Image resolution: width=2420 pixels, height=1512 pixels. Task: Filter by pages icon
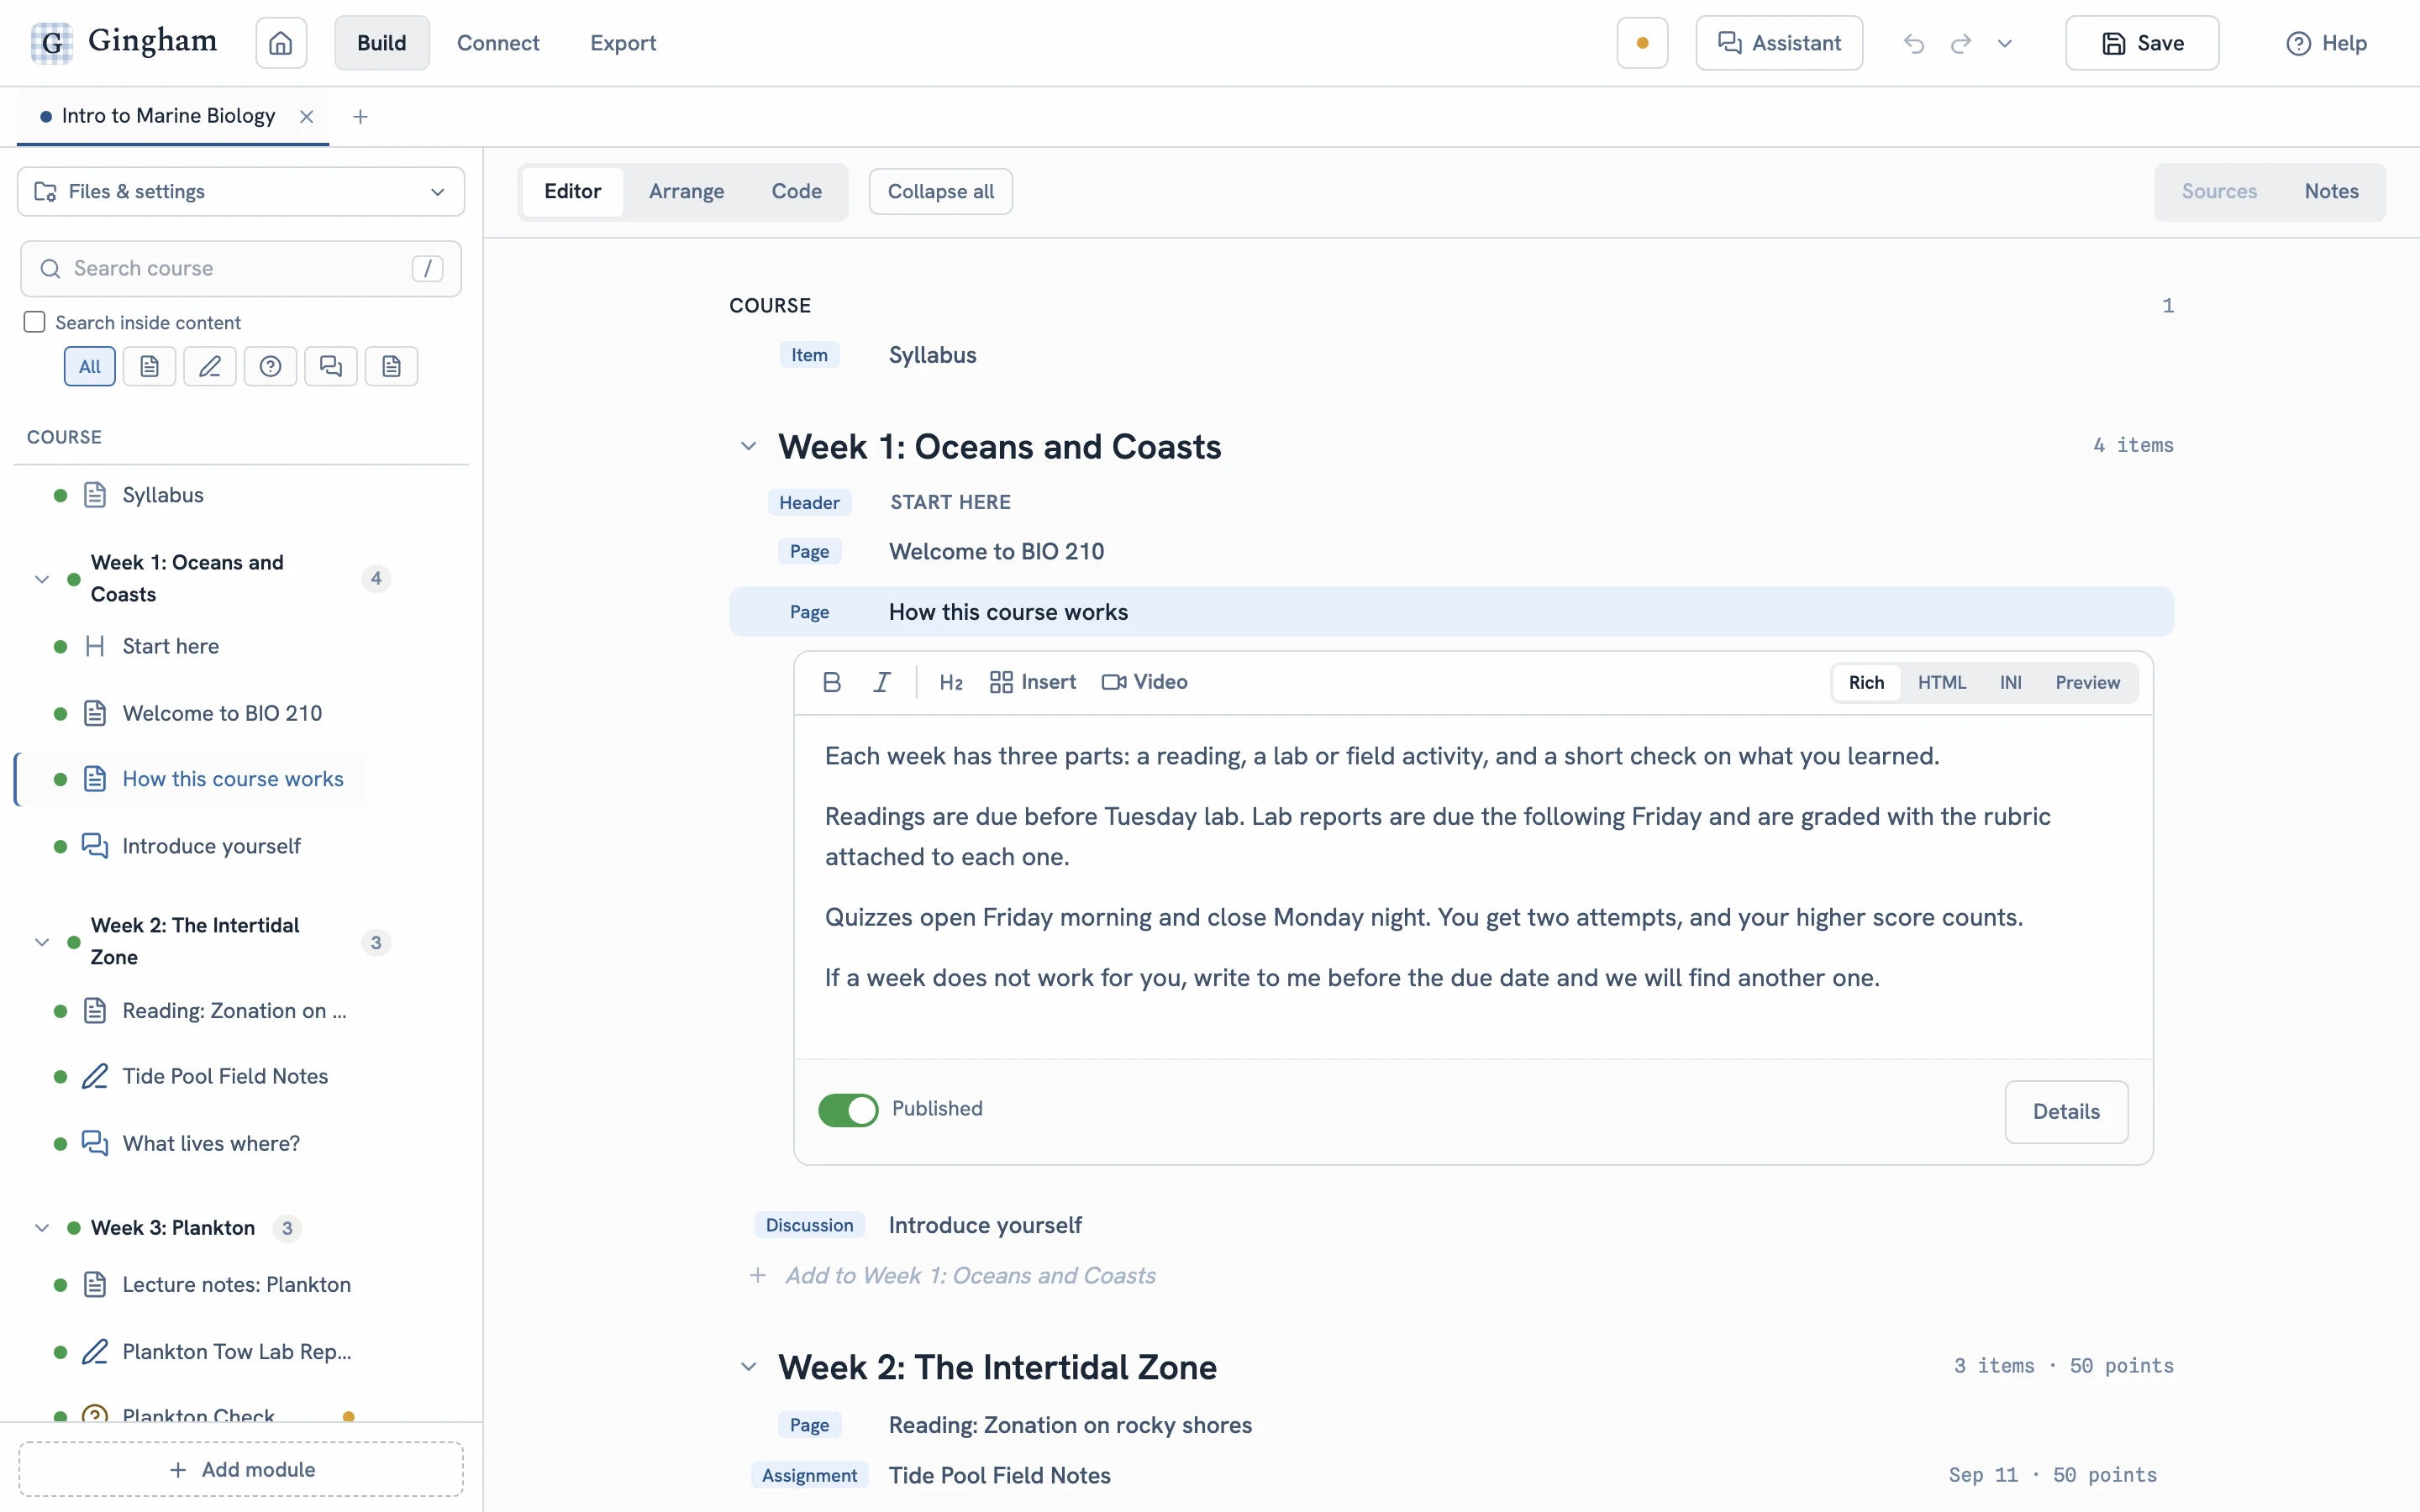coord(150,366)
